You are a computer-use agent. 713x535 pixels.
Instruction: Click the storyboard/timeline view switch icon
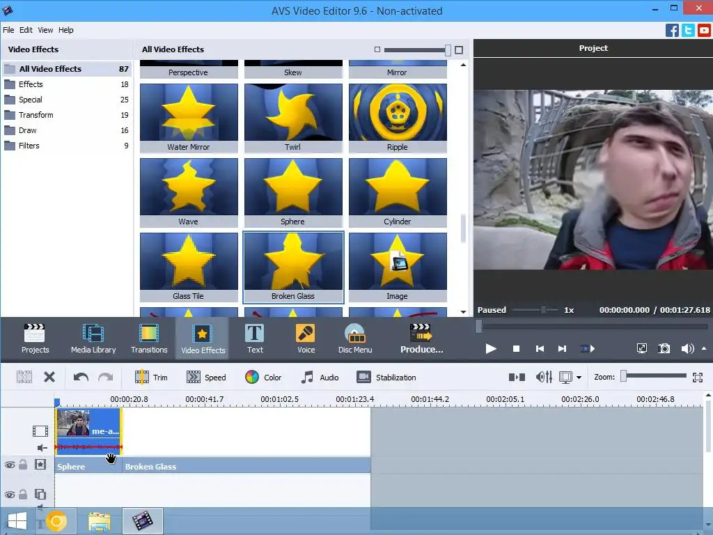pyautogui.click(x=517, y=377)
